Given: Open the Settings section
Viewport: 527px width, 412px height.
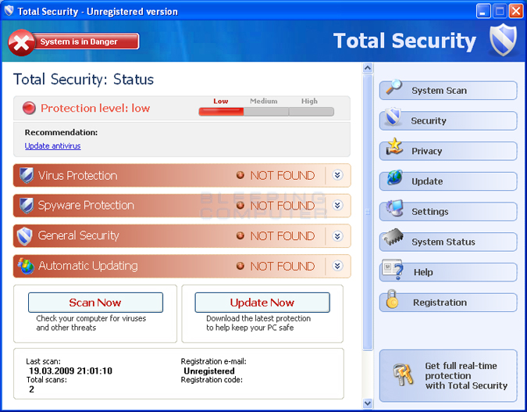Looking at the screenshot, I should tap(448, 211).
